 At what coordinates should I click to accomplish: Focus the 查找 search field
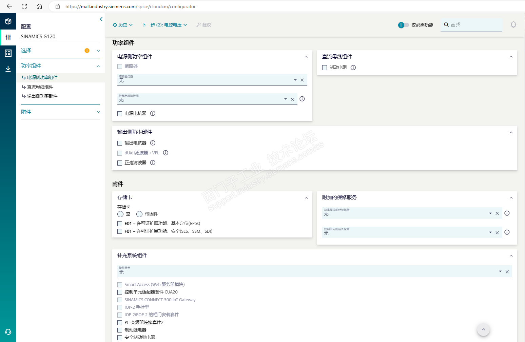(471, 25)
